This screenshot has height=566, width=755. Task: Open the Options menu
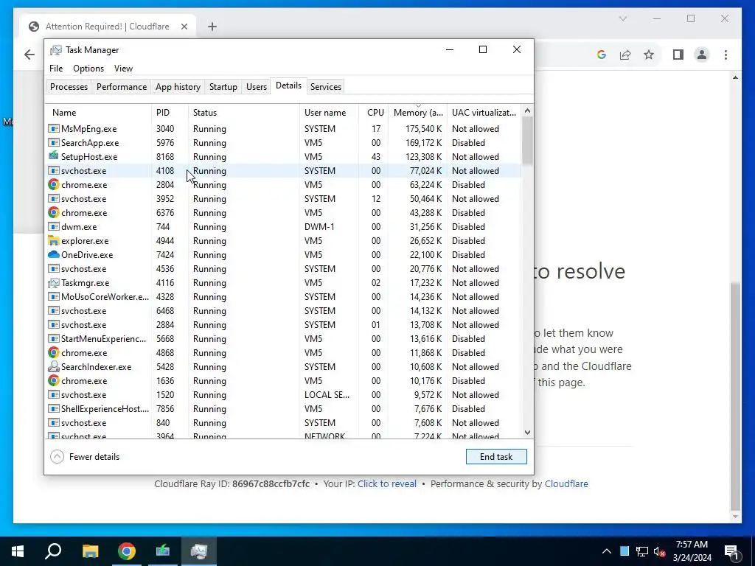pyautogui.click(x=88, y=69)
